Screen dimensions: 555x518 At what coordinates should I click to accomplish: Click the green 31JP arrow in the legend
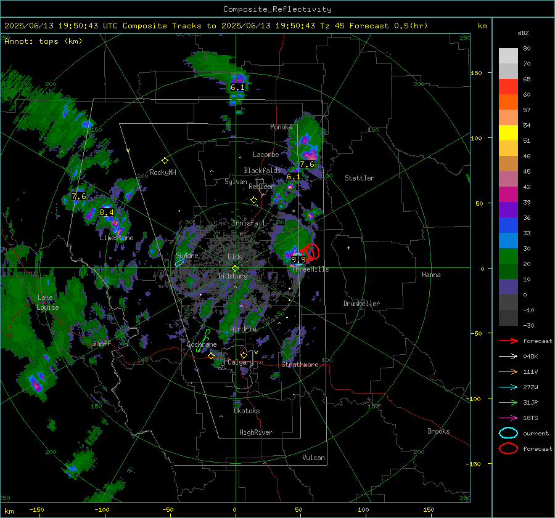(508, 402)
